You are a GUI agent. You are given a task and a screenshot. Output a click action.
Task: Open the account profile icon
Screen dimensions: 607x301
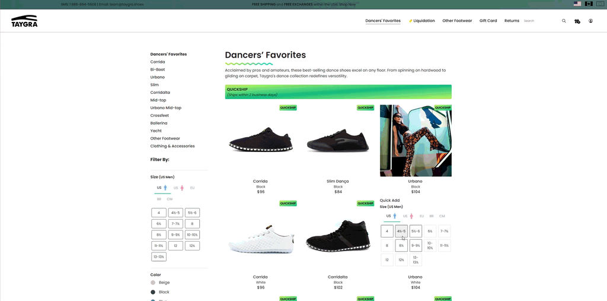(591, 21)
